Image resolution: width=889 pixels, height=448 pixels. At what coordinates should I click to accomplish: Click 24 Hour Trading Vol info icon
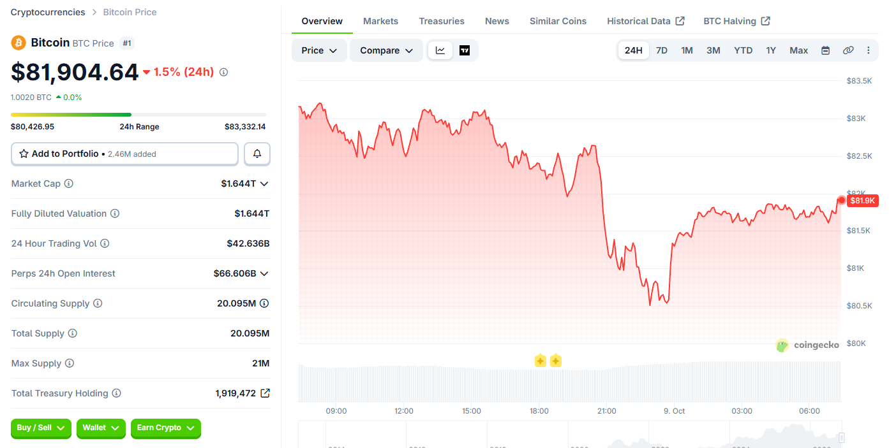pyautogui.click(x=105, y=243)
